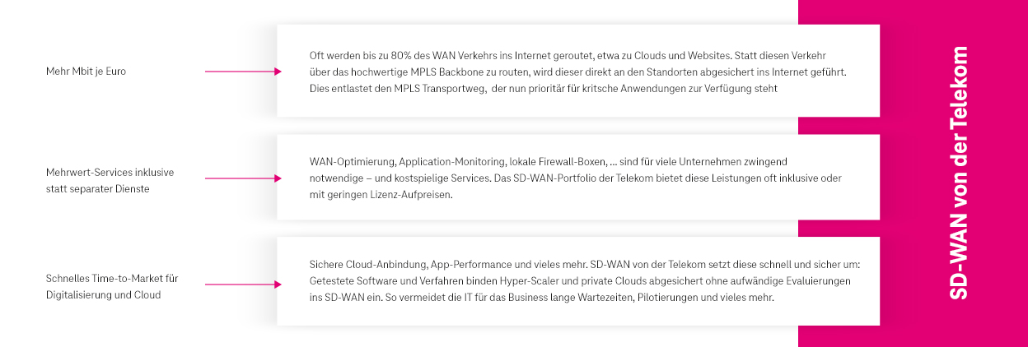Image resolution: width=1028 pixels, height=347 pixels.
Task: Click the arrow next to Mehr Mbit je Euro
Action: [243, 72]
